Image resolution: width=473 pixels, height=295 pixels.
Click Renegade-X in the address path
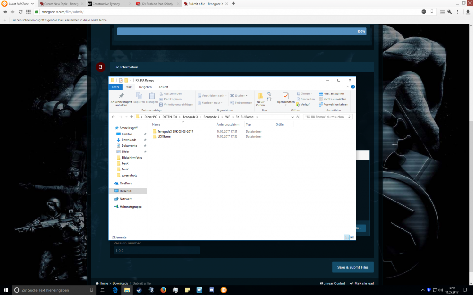211,117
